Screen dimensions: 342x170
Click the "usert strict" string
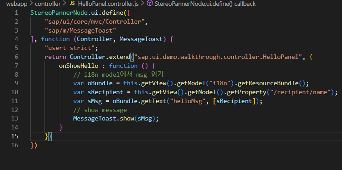70,48
